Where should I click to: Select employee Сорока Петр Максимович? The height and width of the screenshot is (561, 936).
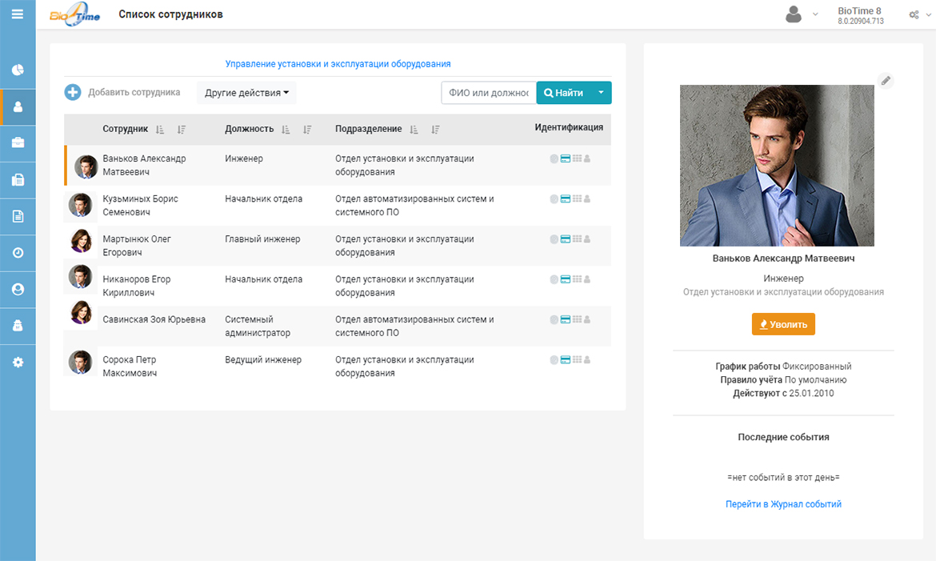pyautogui.click(x=130, y=367)
